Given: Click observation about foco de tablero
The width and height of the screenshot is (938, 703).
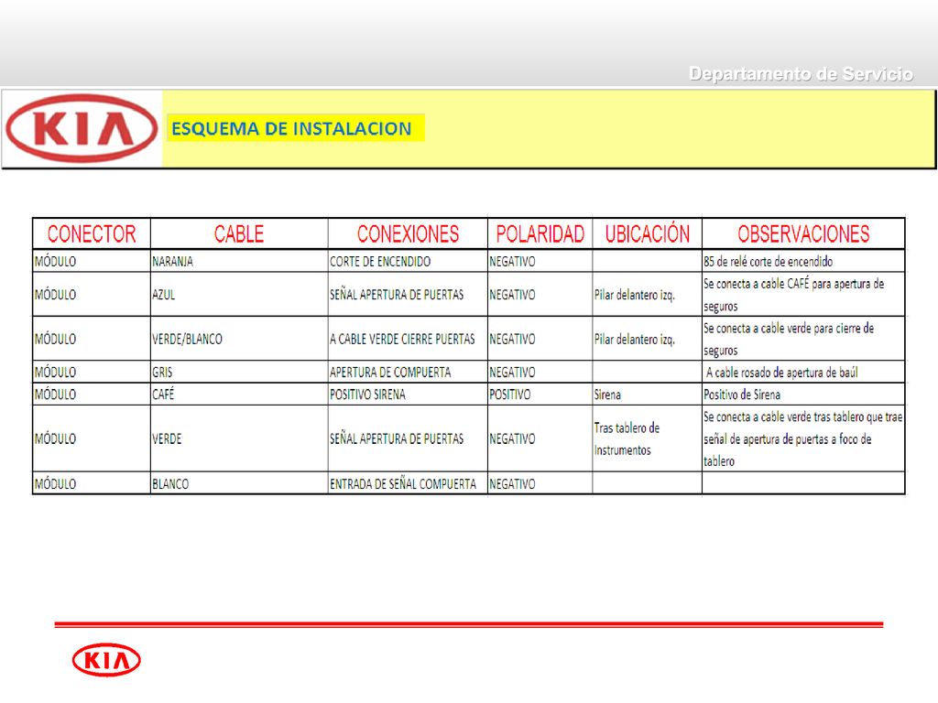Looking at the screenshot, I should pyautogui.click(x=803, y=438).
